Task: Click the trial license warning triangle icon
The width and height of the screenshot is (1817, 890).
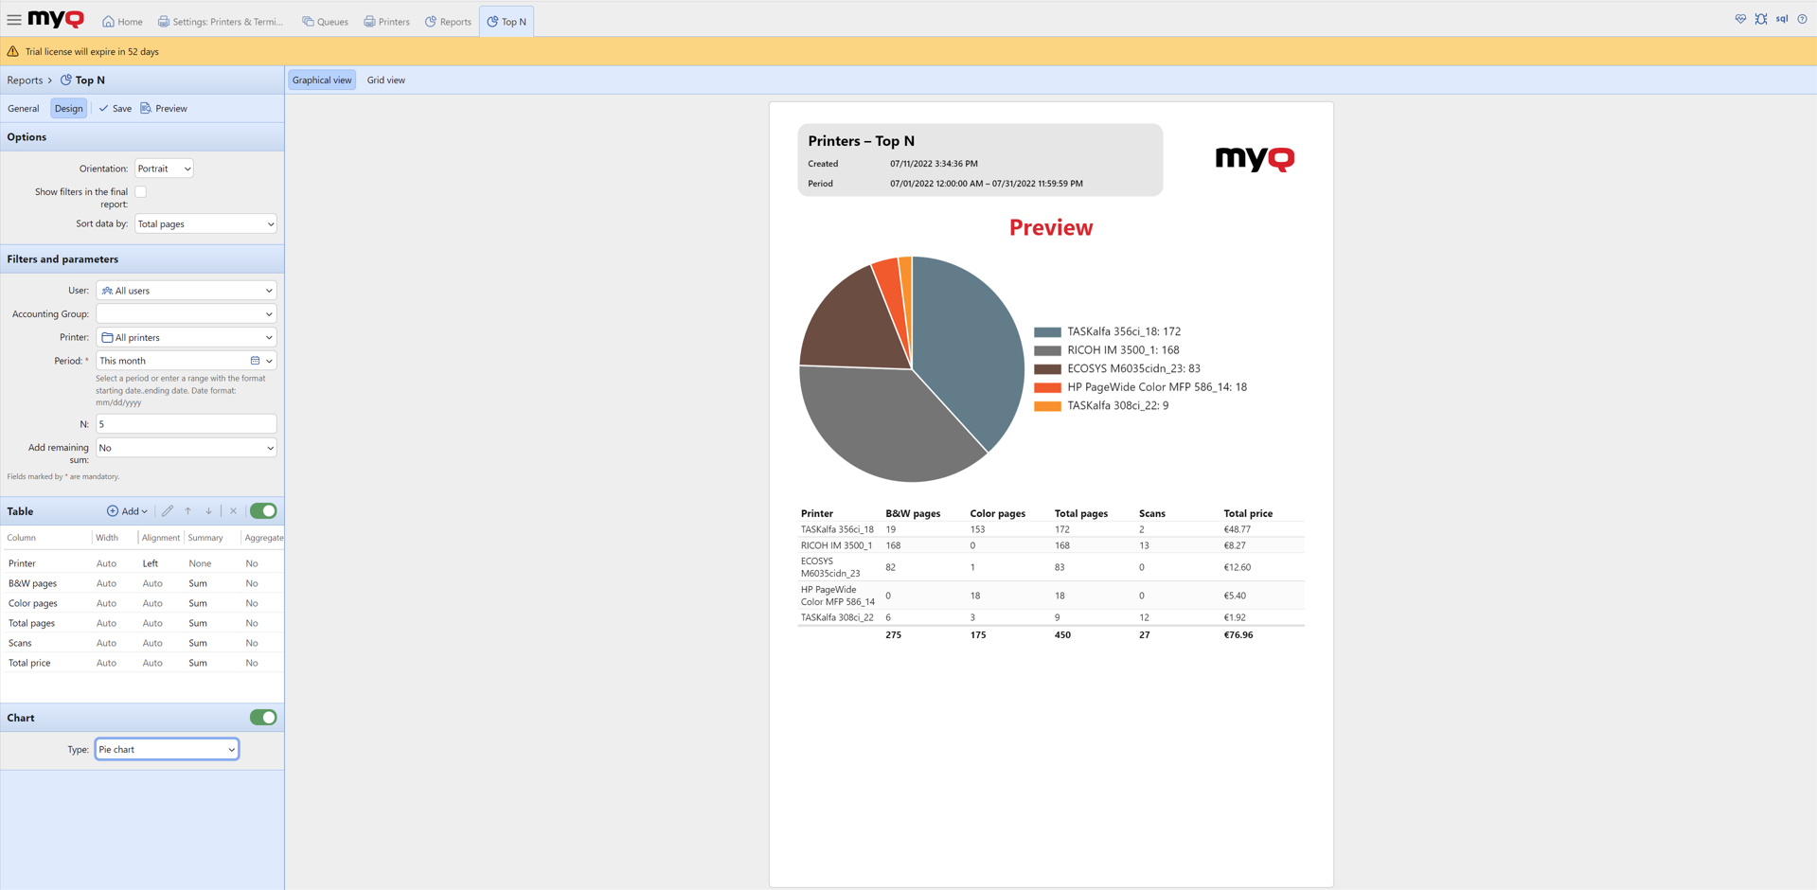Action: 13,51
